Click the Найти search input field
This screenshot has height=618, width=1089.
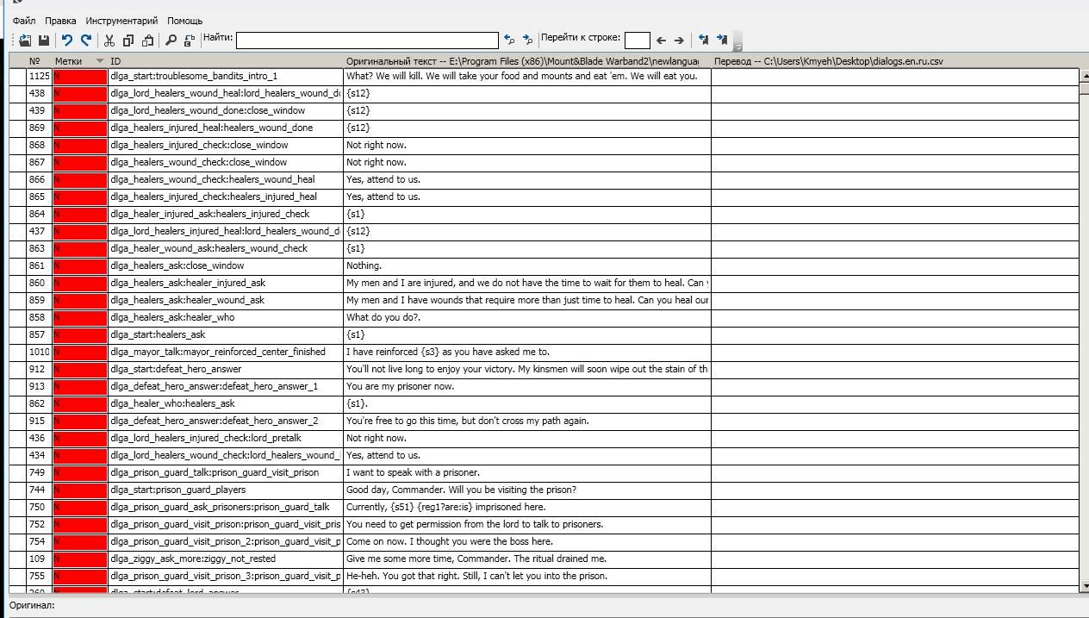[367, 40]
